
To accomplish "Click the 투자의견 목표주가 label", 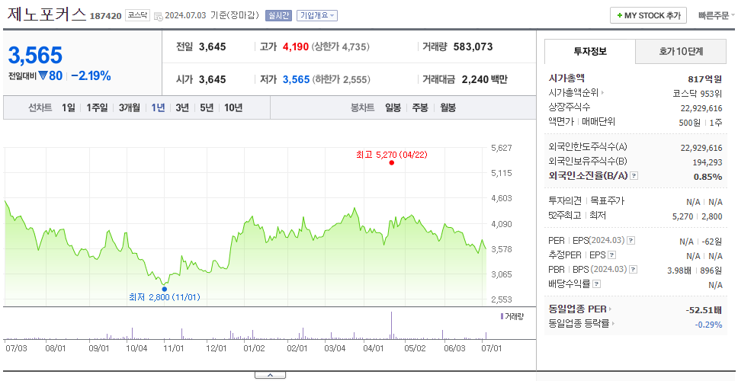I will 586,201.
